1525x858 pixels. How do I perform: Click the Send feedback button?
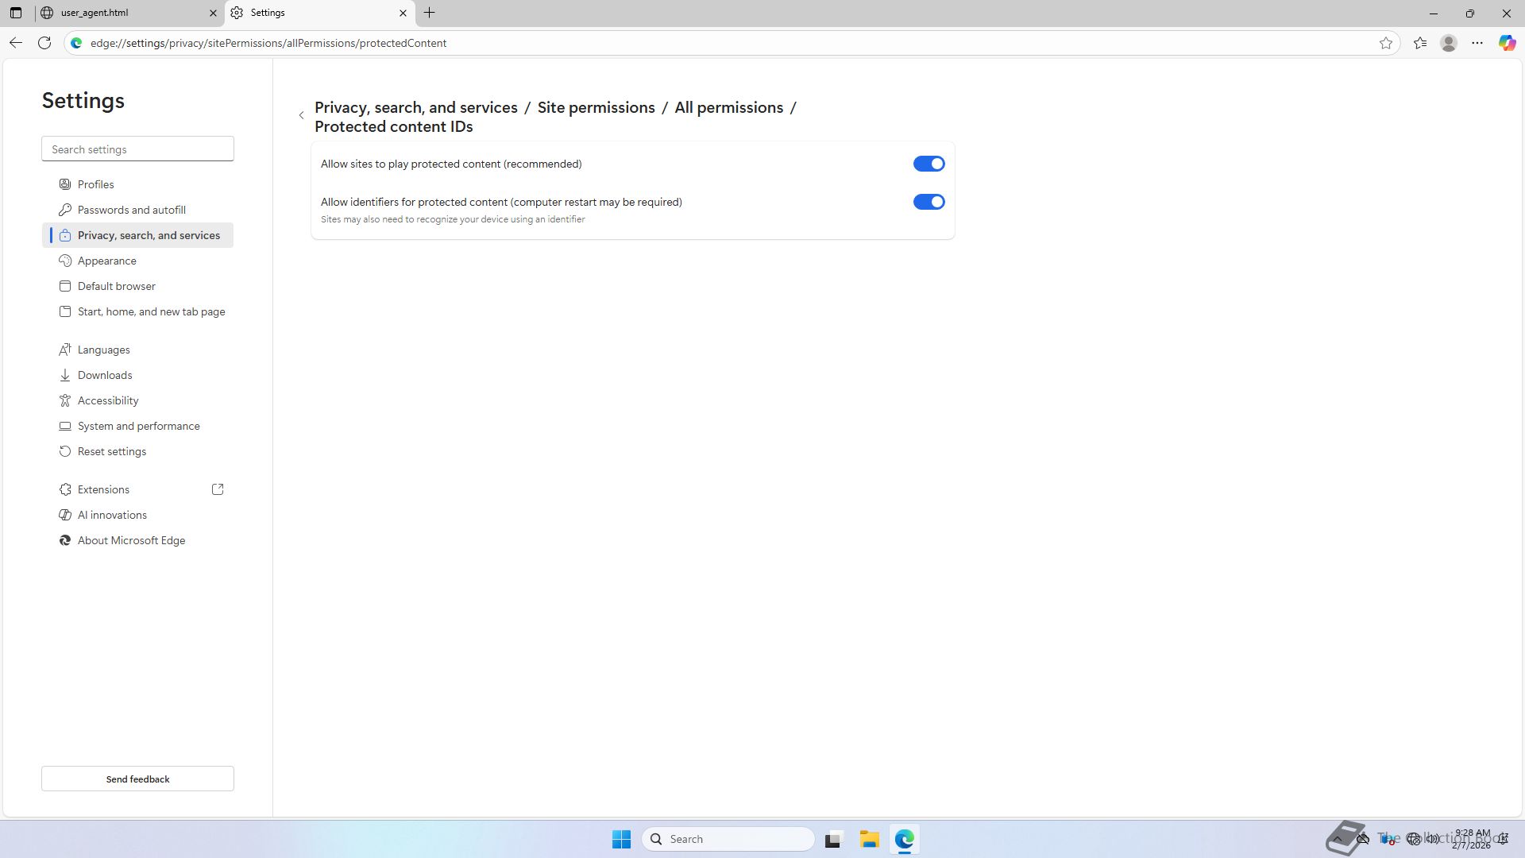click(137, 779)
